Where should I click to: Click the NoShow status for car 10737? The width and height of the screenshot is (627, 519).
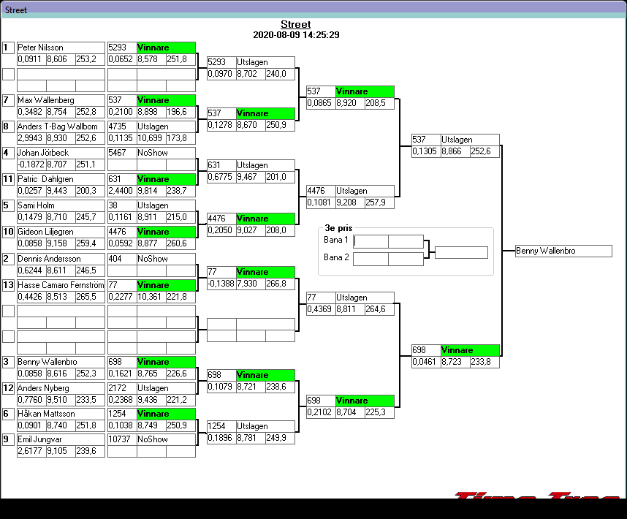click(x=166, y=439)
